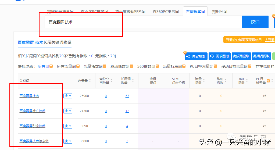The image size is (275, 150).
Task: Focus the keyword search input field
Action: pos(143,22)
